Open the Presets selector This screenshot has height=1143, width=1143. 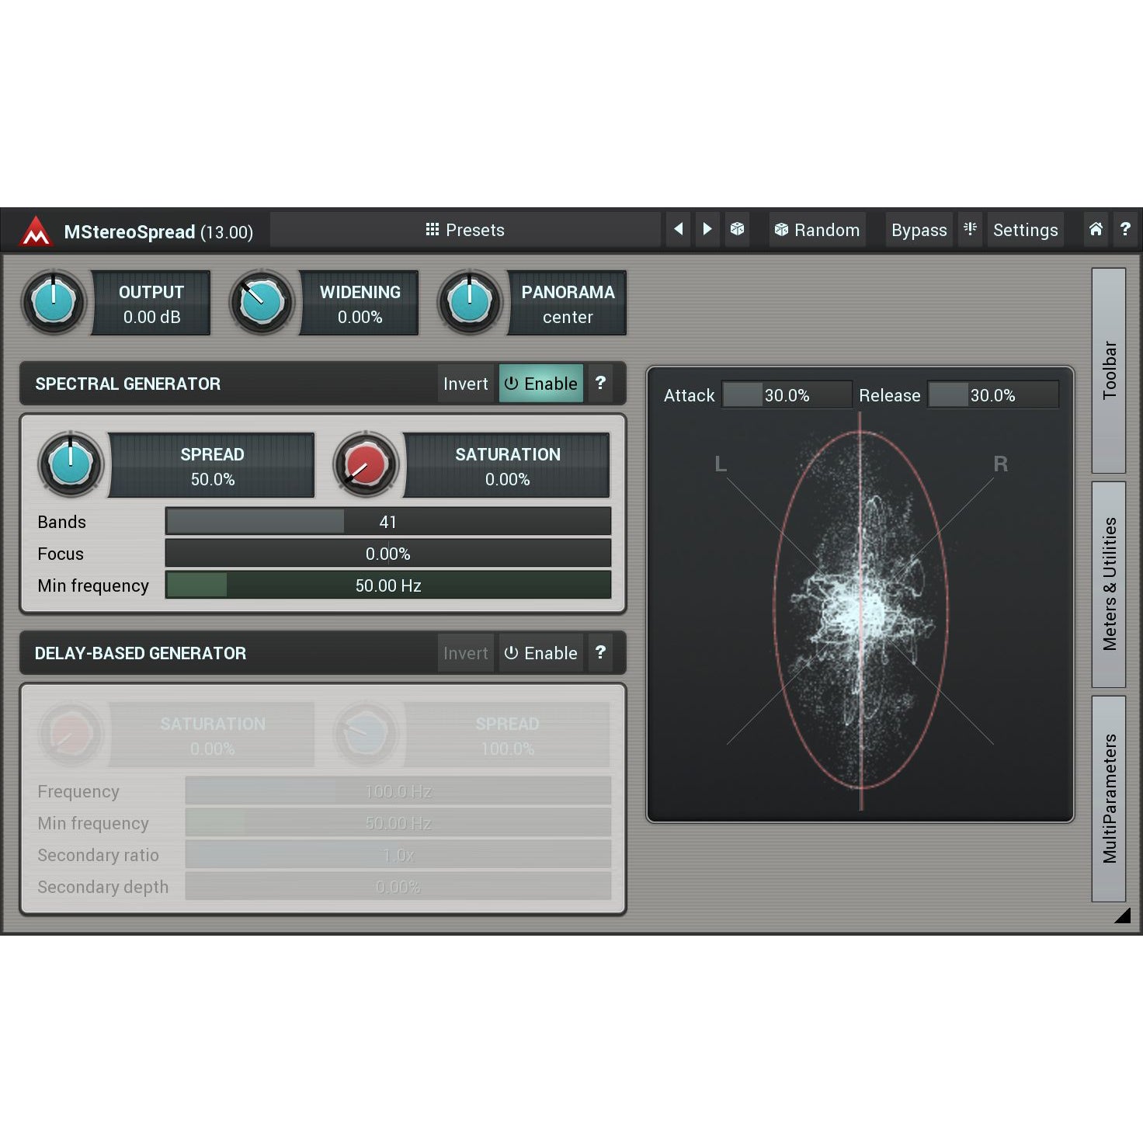[x=465, y=230]
